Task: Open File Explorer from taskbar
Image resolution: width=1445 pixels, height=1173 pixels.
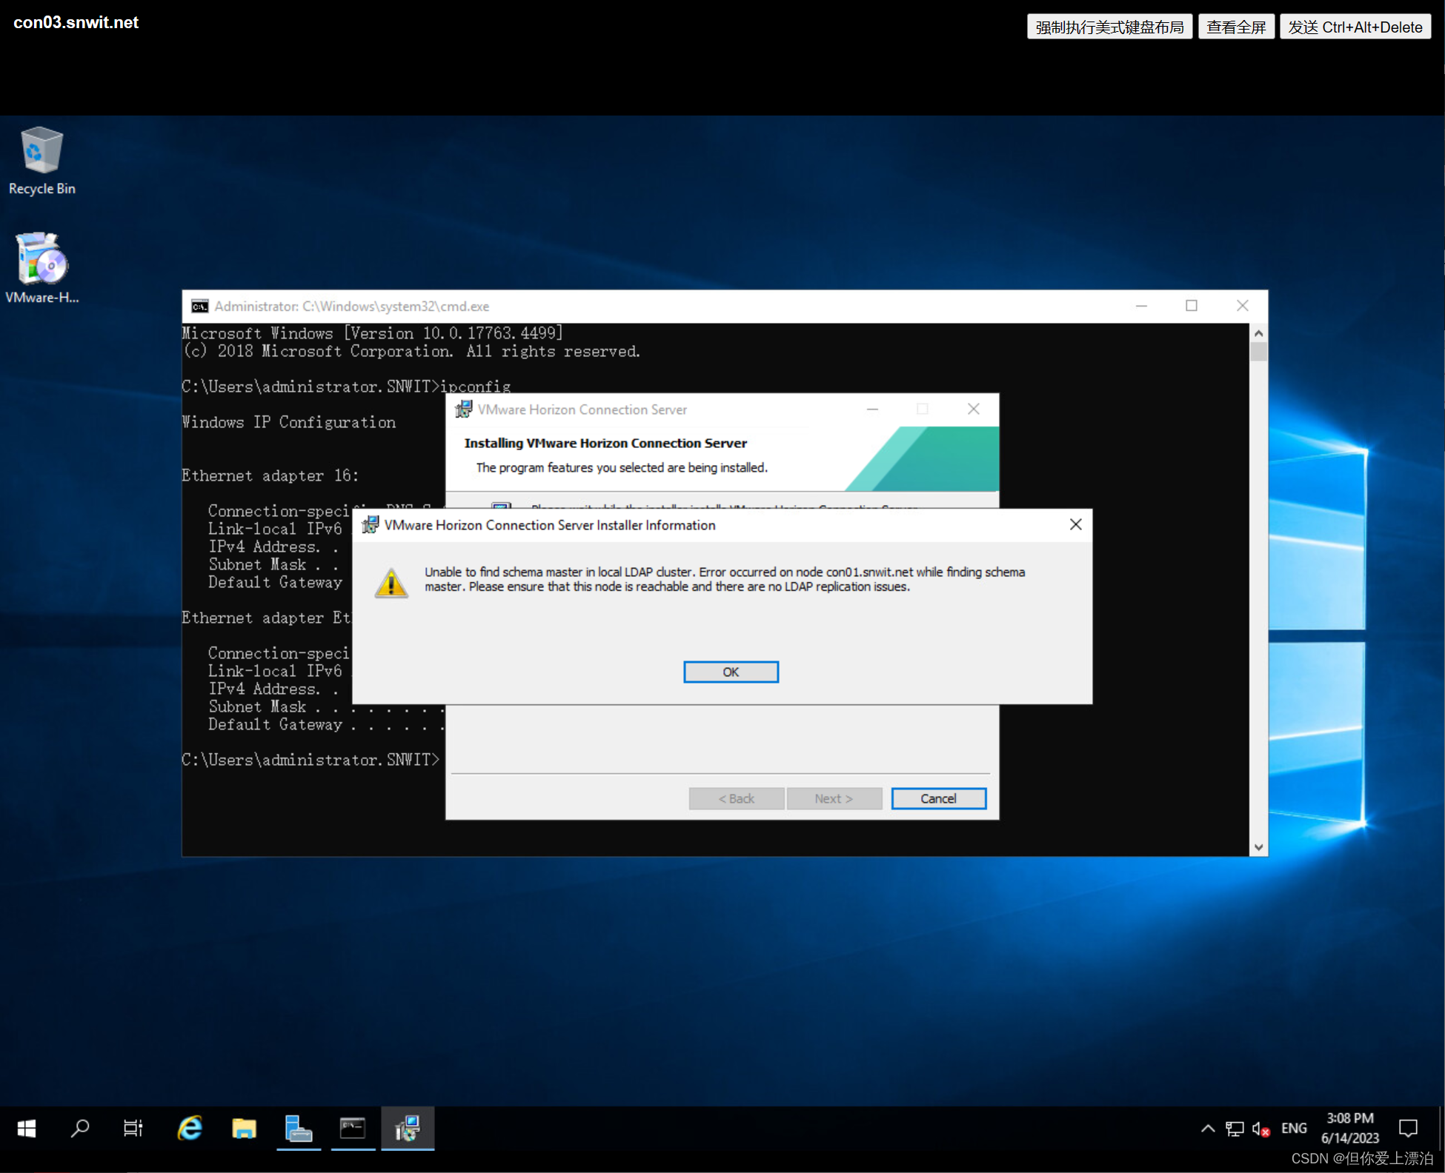Action: tap(244, 1129)
